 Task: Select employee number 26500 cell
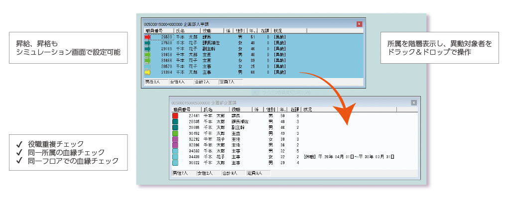163,37
